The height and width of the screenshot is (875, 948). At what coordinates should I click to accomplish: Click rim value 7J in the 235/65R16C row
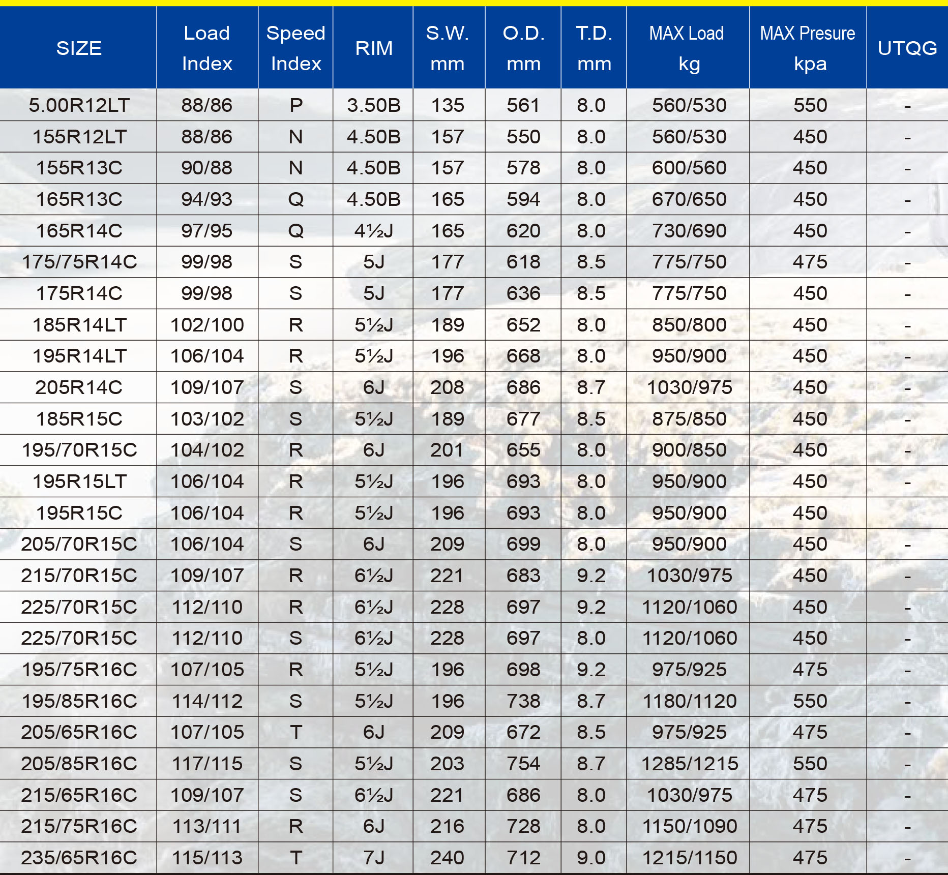click(x=374, y=858)
